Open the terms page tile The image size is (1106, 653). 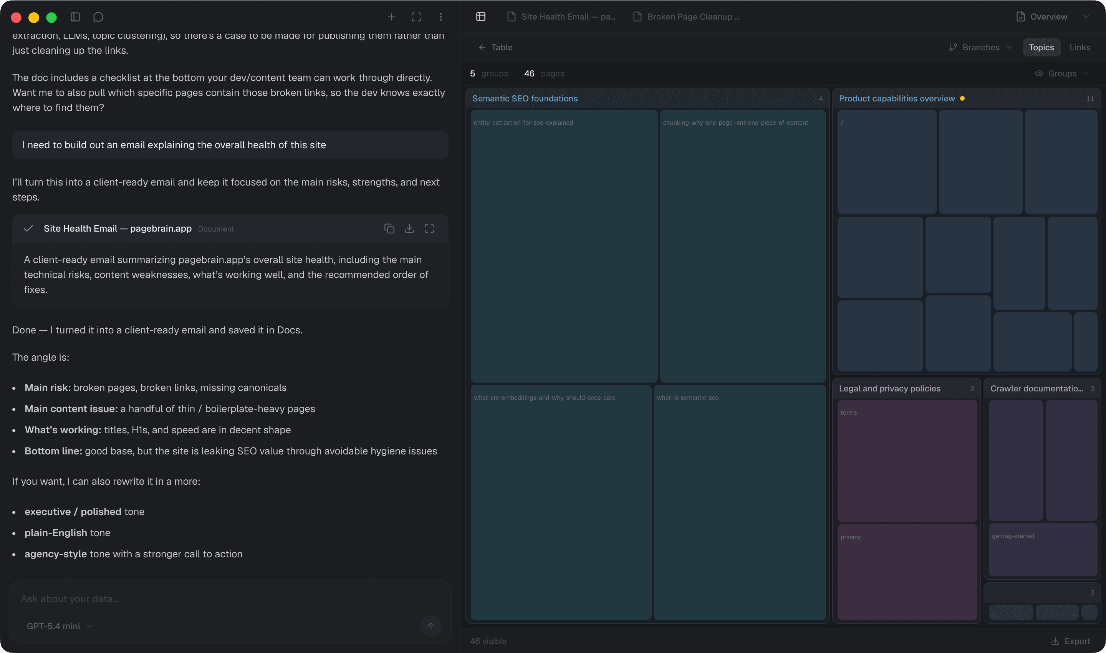907,461
